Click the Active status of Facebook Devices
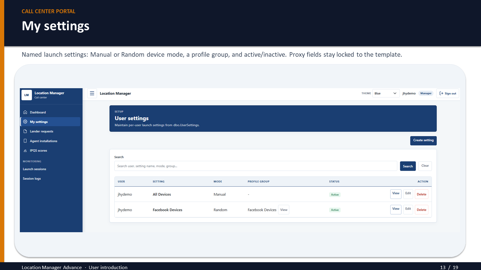Viewport: 481px width, 270px height. pyautogui.click(x=335, y=210)
